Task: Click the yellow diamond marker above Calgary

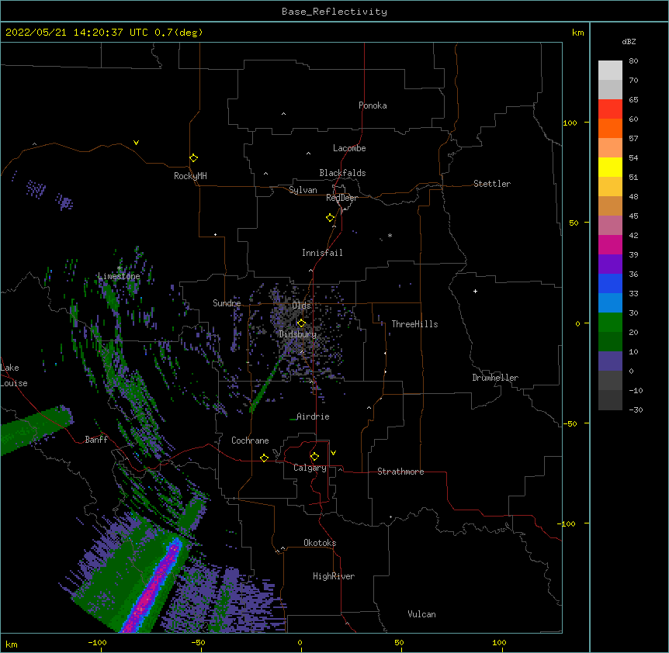Action: tap(314, 457)
